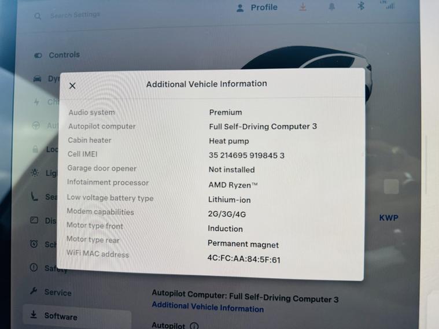Close the Additional Vehicle Information dialog

pyautogui.click(x=72, y=86)
